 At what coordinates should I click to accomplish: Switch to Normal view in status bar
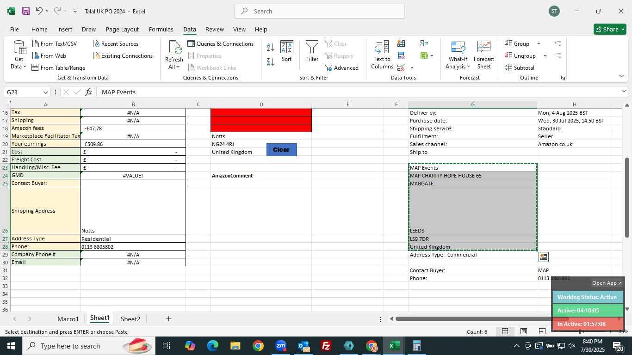pos(505,331)
